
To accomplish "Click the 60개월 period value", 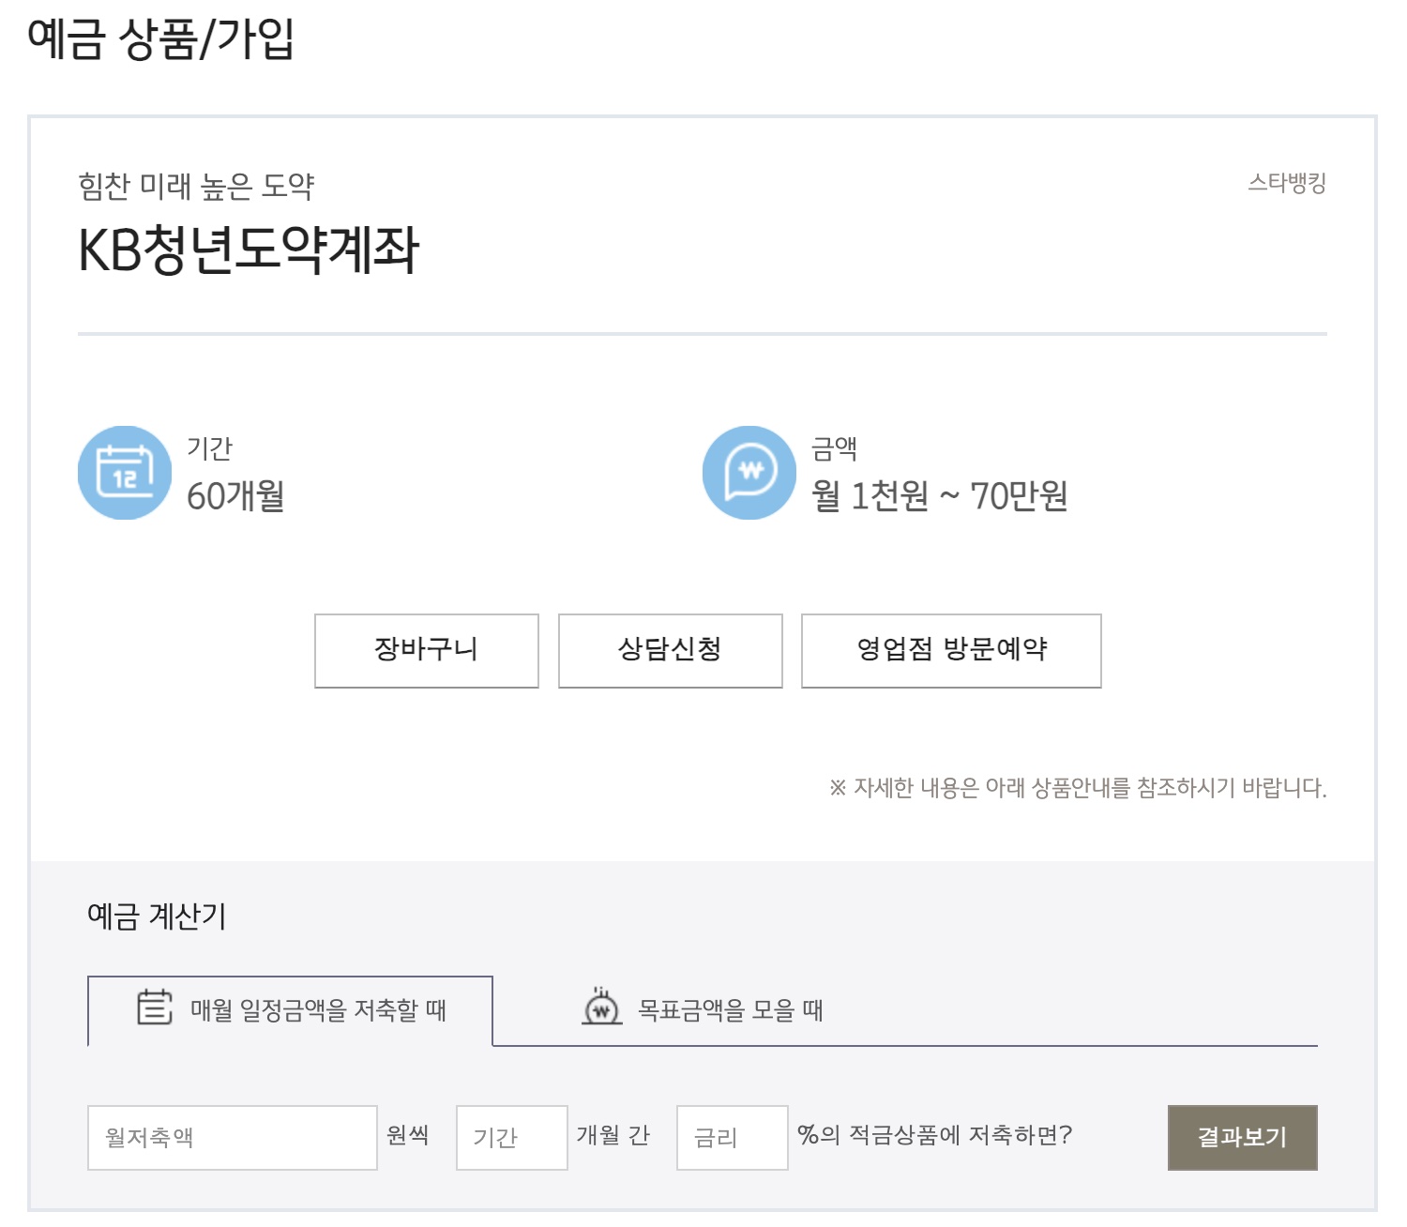I will (235, 496).
